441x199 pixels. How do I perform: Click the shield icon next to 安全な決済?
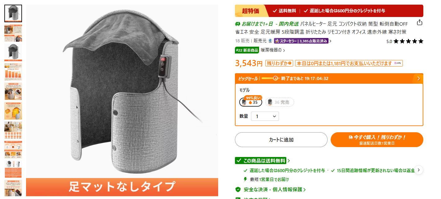click(238, 189)
